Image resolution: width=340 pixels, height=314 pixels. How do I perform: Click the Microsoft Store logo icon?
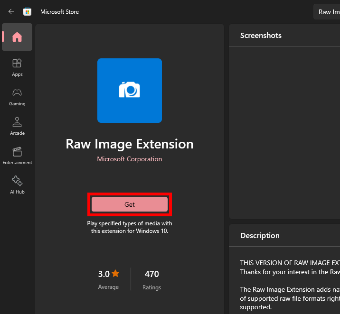tap(28, 11)
